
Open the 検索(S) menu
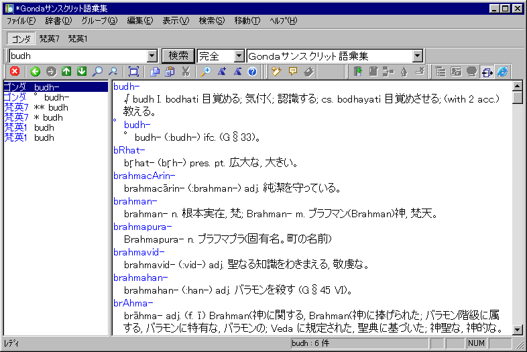(x=212, y=21)
